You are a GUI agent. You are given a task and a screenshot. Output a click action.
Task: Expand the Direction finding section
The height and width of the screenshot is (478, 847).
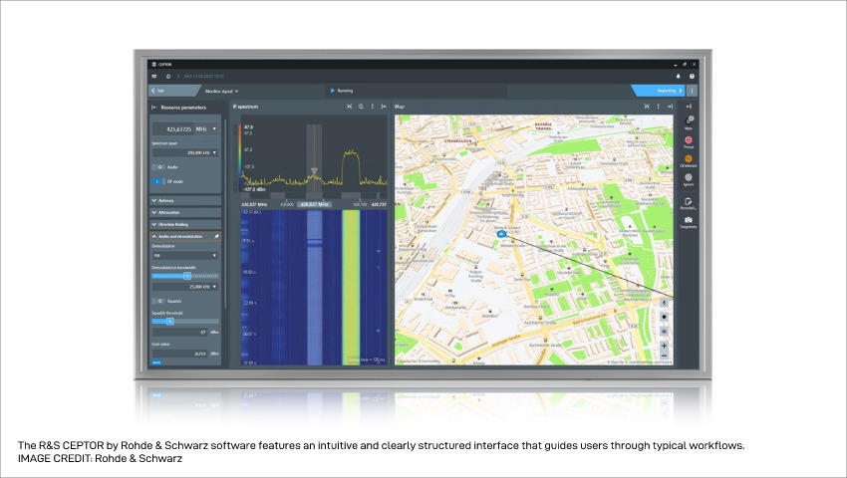(x=185, y=224)
